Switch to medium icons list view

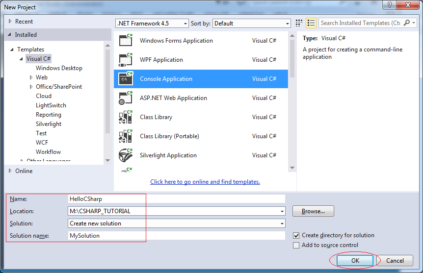pyautogui.click(x=311, y=23)
